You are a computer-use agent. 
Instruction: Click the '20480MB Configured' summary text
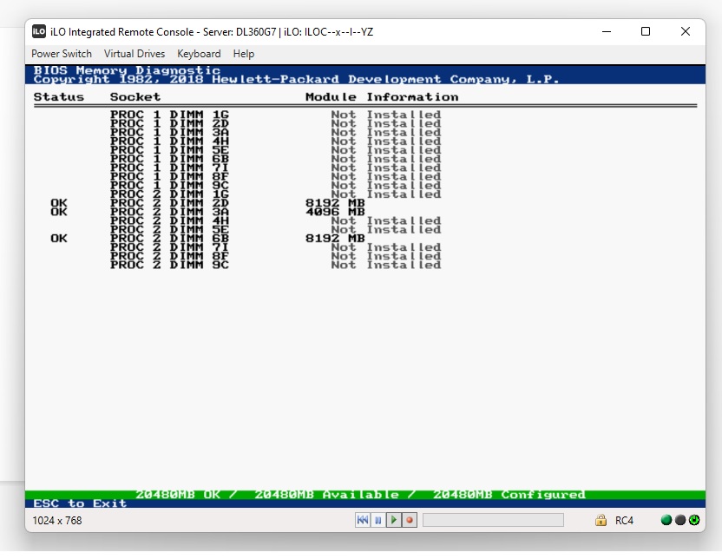[x=509, y=495]
